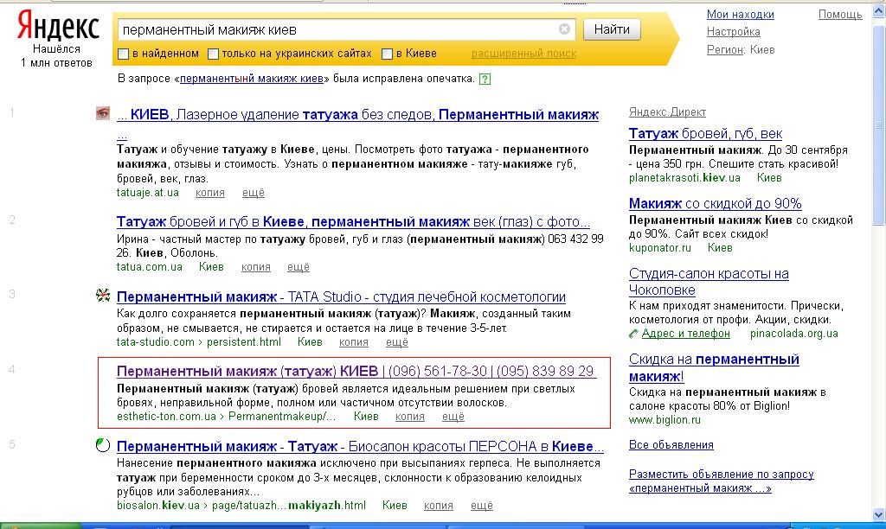The height and width of the screenshot is (529, 886).
Task: Search original query 'перманентынй макияж киев'
Action: pos(252,79)
